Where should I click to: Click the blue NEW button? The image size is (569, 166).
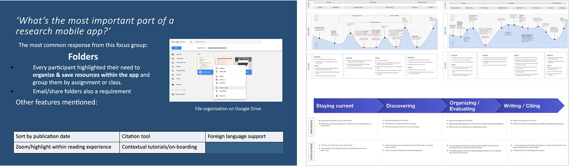tap(176, 48)
